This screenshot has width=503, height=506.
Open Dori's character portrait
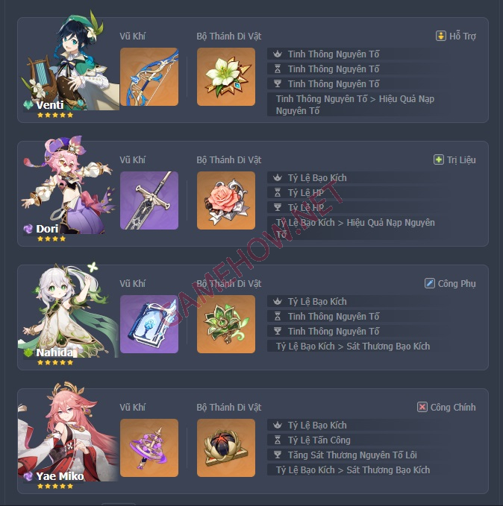point(66,185)
